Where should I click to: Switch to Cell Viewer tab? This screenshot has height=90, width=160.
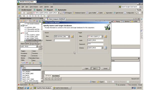pyautogui.click(x=48, y=75)
